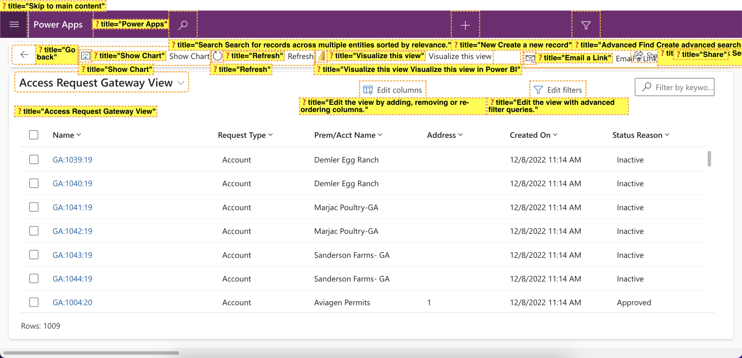Image resolution: width=742 pixels, height=358 pixels.
Task: Open the hamburger navigation menu
Action: [14, 25]
